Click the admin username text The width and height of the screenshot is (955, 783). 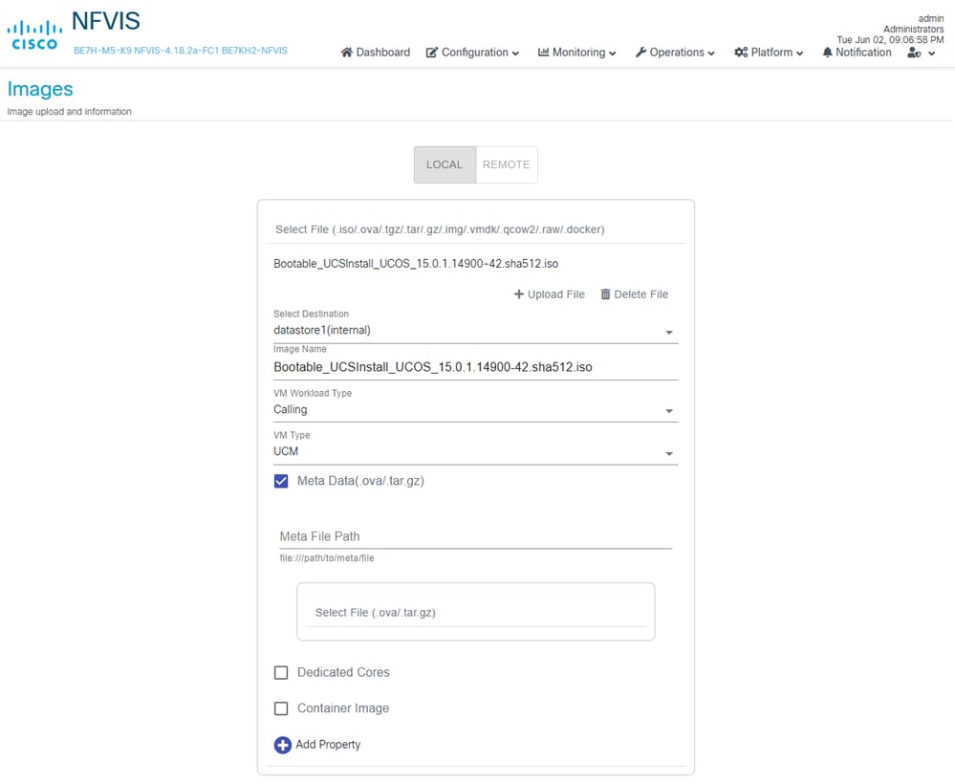click(931, 19)
